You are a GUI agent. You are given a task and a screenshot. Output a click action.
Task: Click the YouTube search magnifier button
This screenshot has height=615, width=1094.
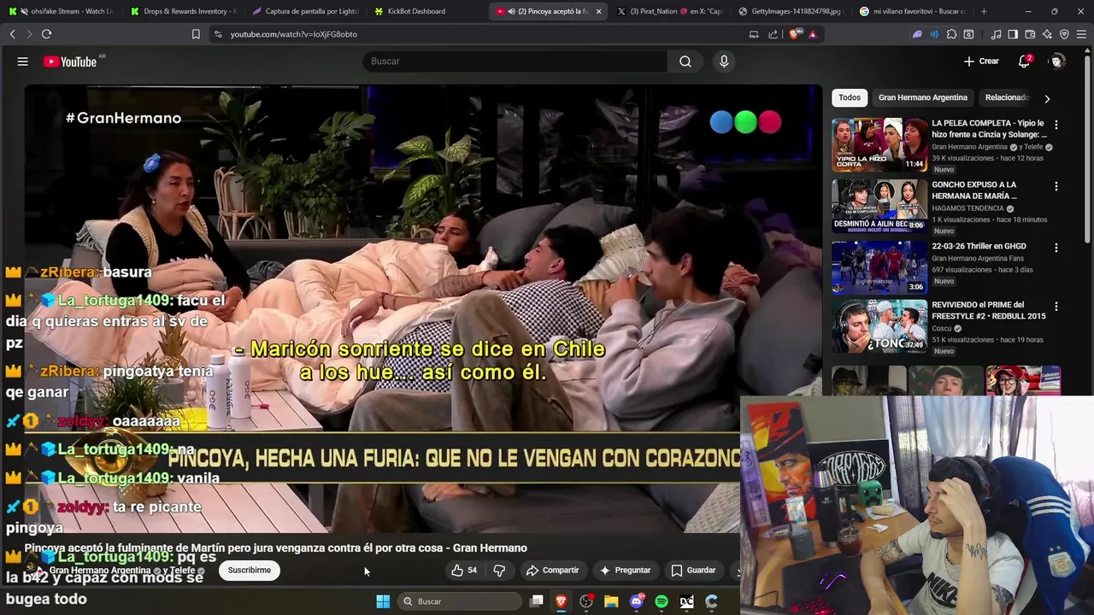click(x=685, y=61)
